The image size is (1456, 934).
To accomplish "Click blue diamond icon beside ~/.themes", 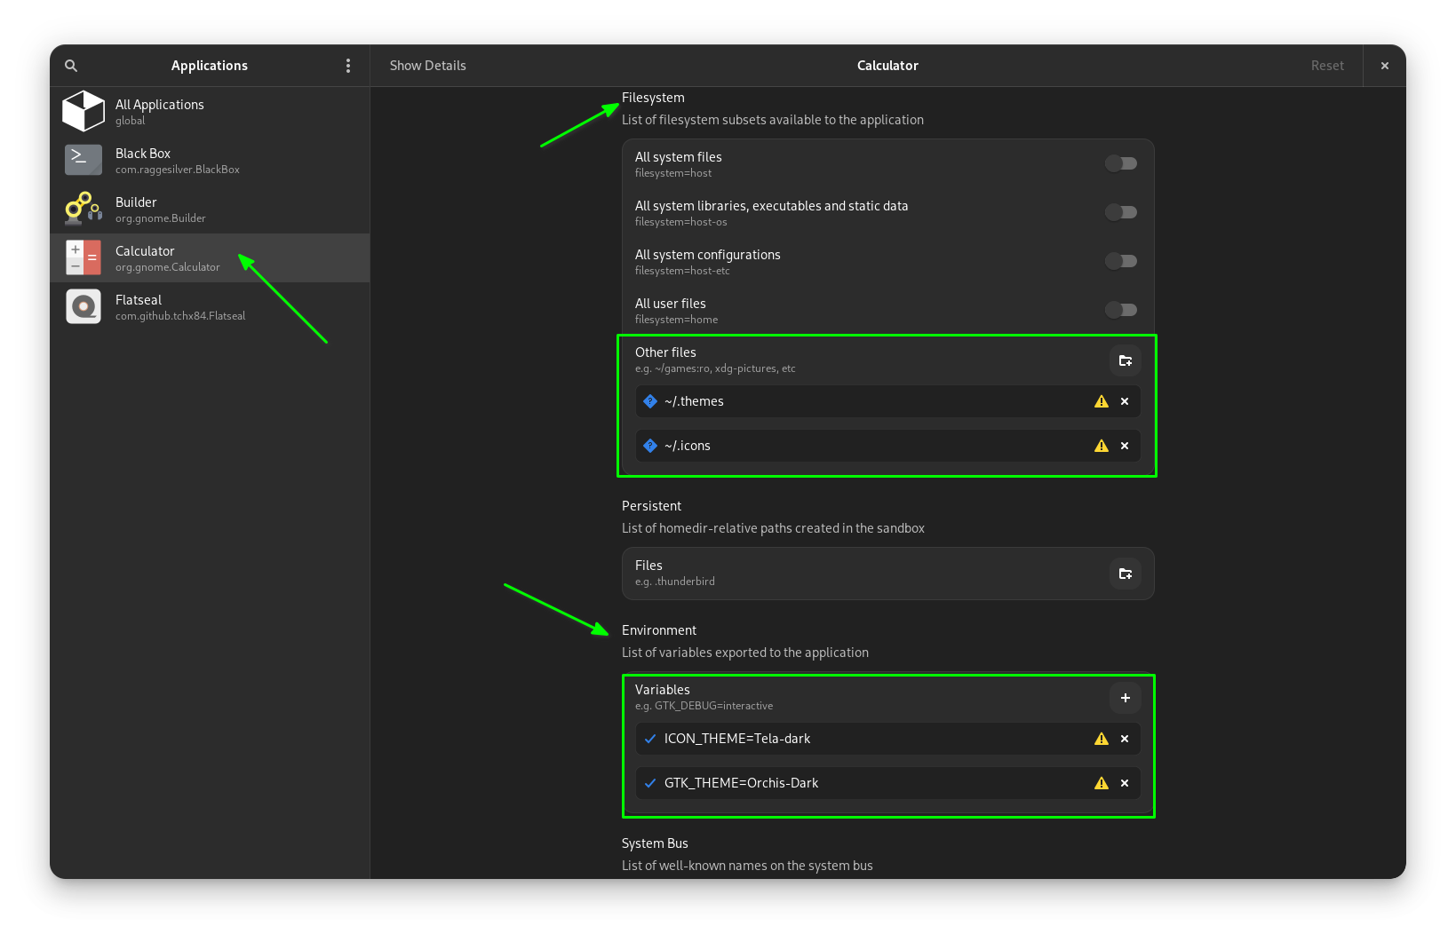I will tap(650, 401).
